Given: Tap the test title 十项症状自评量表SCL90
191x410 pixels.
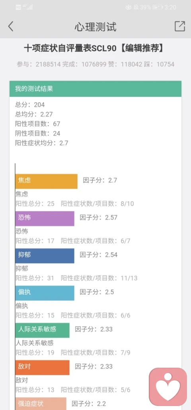Looking at the screenshot, I should tap(70, 48).
